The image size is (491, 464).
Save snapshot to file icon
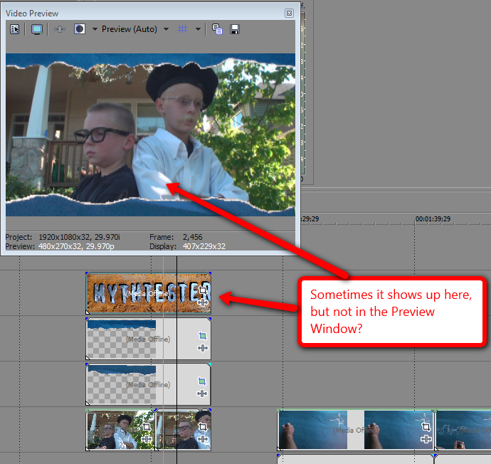point(235,29)
